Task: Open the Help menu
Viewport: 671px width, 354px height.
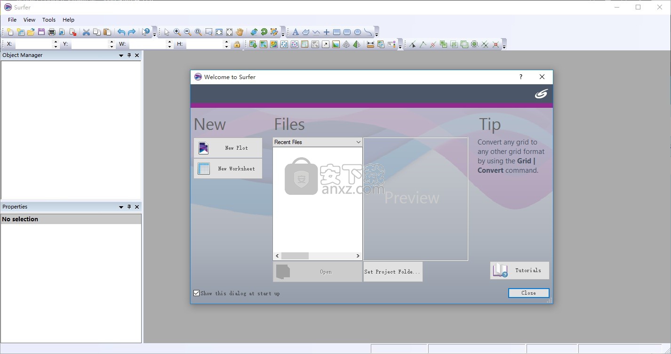Action: pyautogui.click(x=68, y=20)
